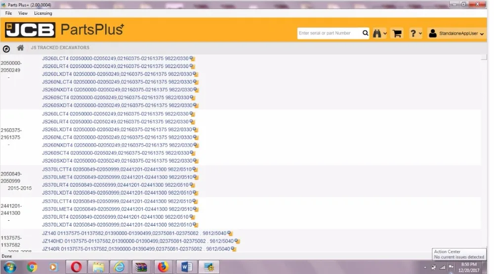
Task: Click icon after JS260LRT4 in 2160375-2161375 group
Action: pyautogui.click(x=192, y=122)
